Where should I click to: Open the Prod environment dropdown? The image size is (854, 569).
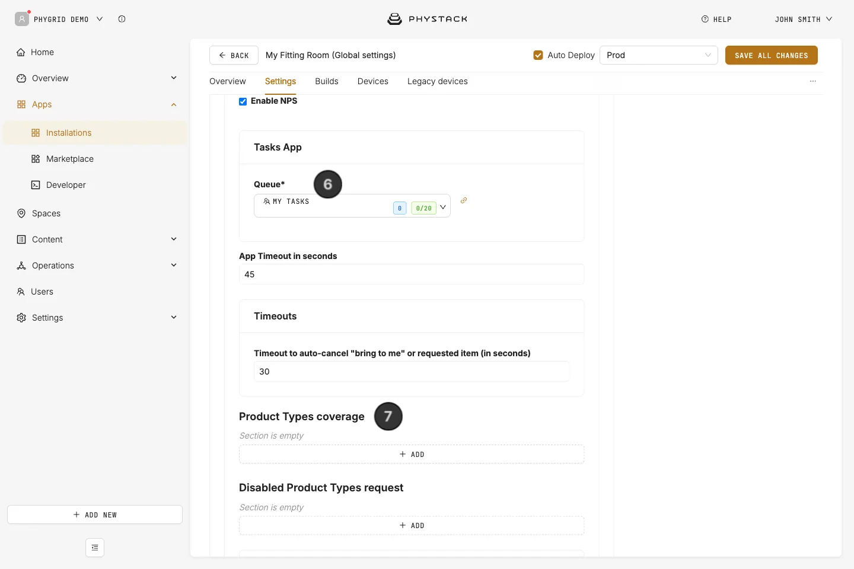point(659,55)
